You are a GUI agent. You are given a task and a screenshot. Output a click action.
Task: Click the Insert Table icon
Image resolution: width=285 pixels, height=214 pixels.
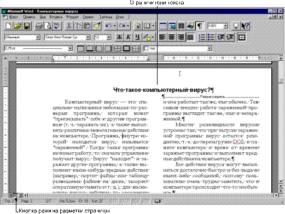click(162, 26)
